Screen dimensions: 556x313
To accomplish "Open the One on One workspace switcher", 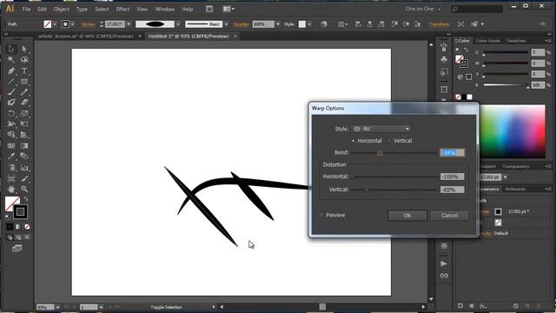I will [423, 9].
